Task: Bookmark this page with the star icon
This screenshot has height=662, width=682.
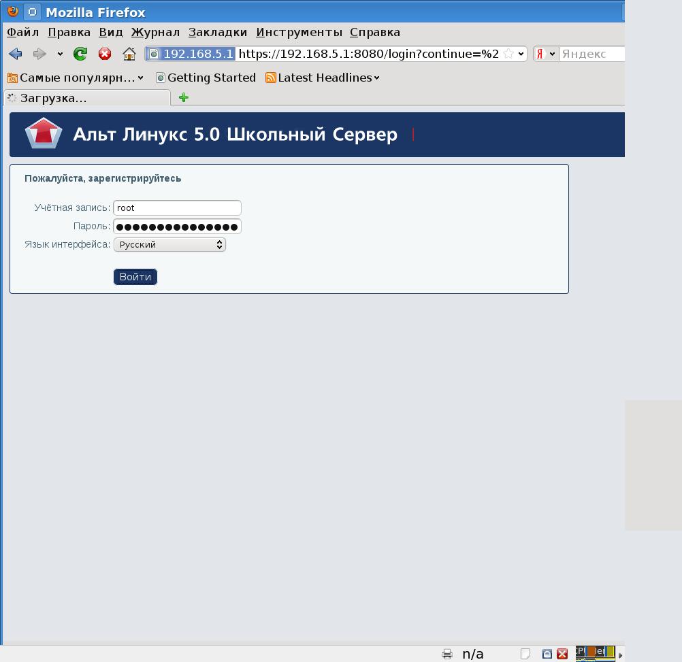Action: coord(508,54)
